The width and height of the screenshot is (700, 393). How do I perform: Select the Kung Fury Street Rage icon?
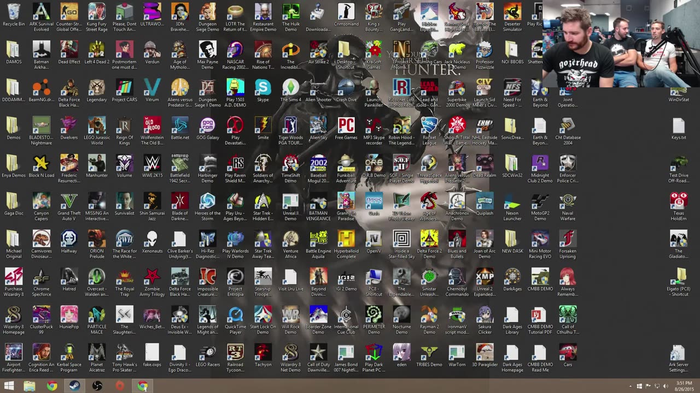click(x=97, y=18)
